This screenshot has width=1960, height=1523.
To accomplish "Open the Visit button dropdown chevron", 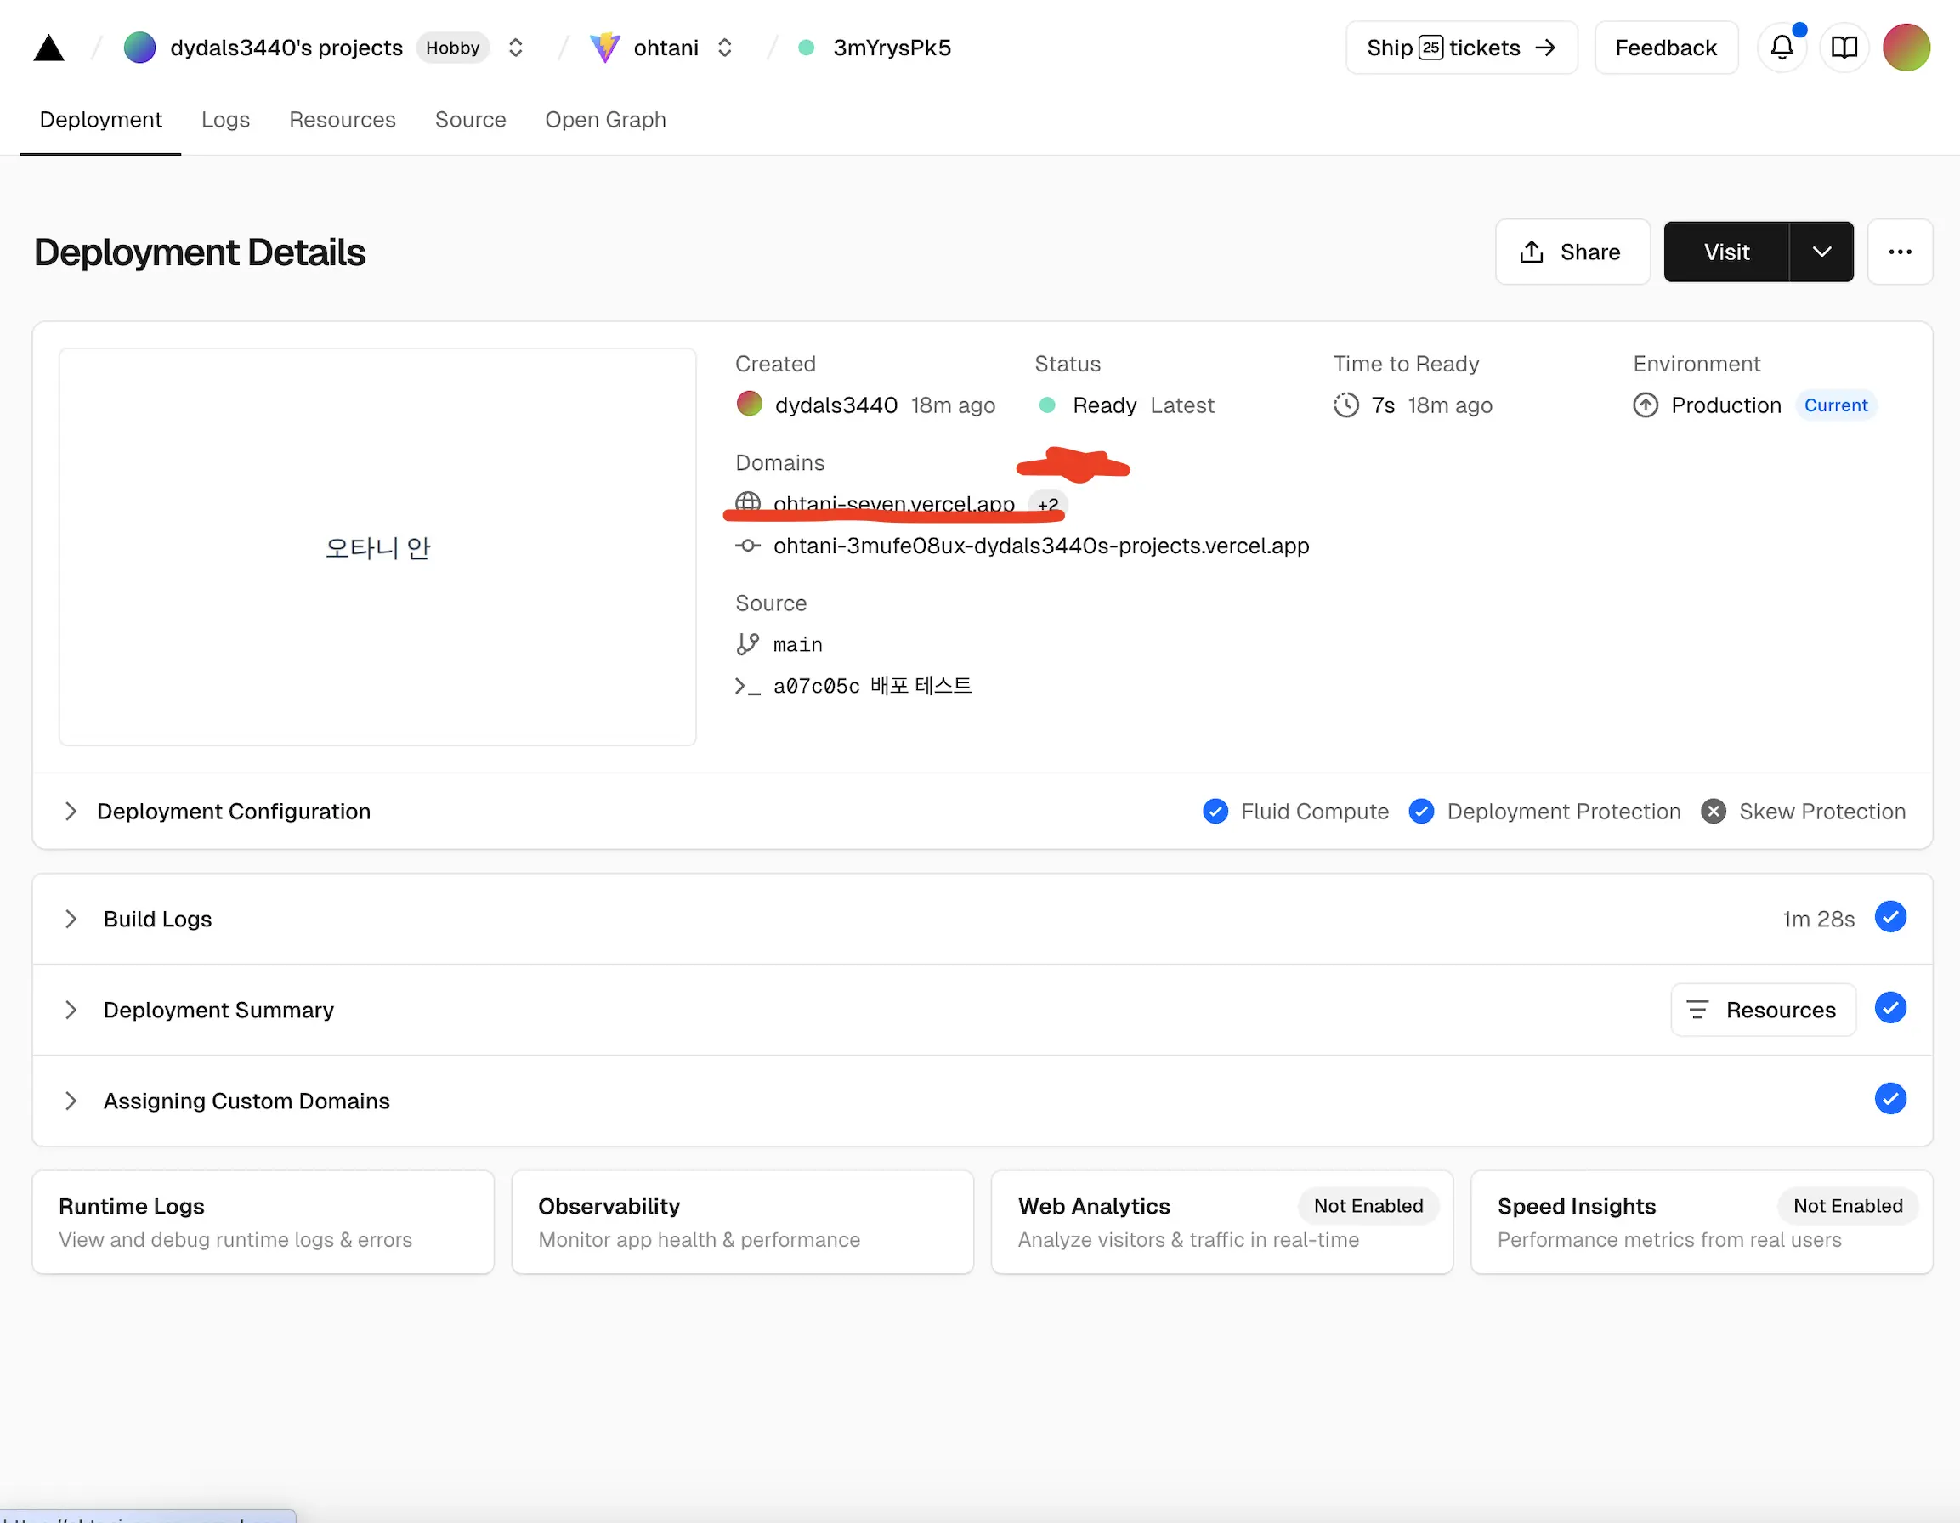I will click(1821, 252).
